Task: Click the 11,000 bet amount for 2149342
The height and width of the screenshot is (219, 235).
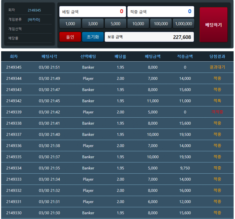Action: (153, 101)
